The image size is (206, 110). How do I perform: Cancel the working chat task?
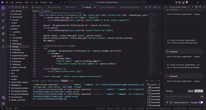click(x=190, y=91)
